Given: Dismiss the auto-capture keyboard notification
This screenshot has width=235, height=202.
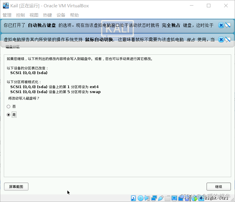Looking at the screenshot, I should point(221,25).
